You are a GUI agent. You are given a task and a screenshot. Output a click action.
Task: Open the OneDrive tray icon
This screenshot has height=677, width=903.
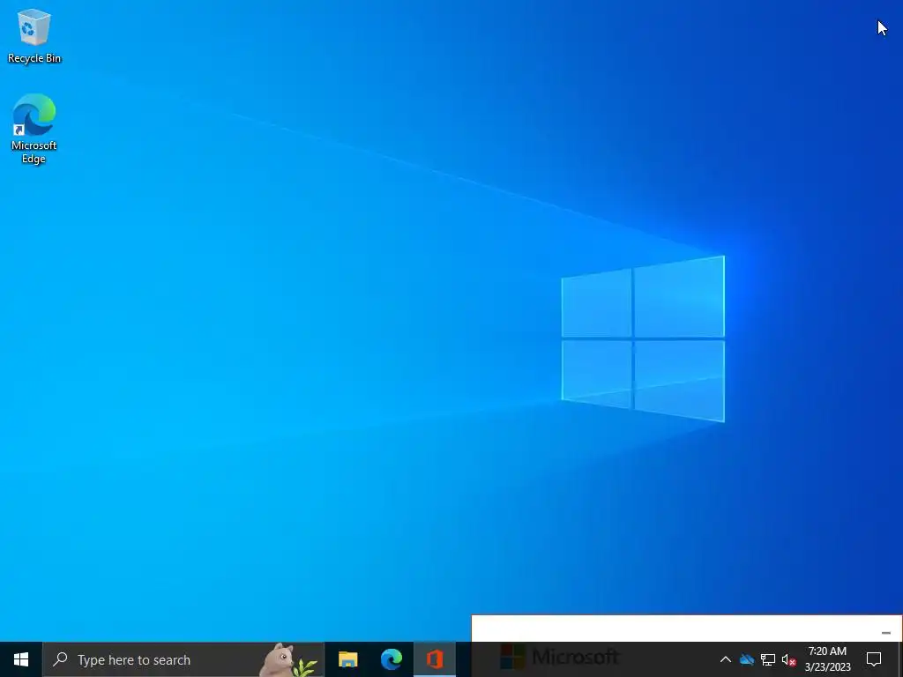(747, 659)
